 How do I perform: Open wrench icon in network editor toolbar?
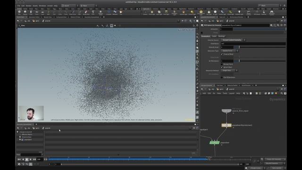point(244,93)
